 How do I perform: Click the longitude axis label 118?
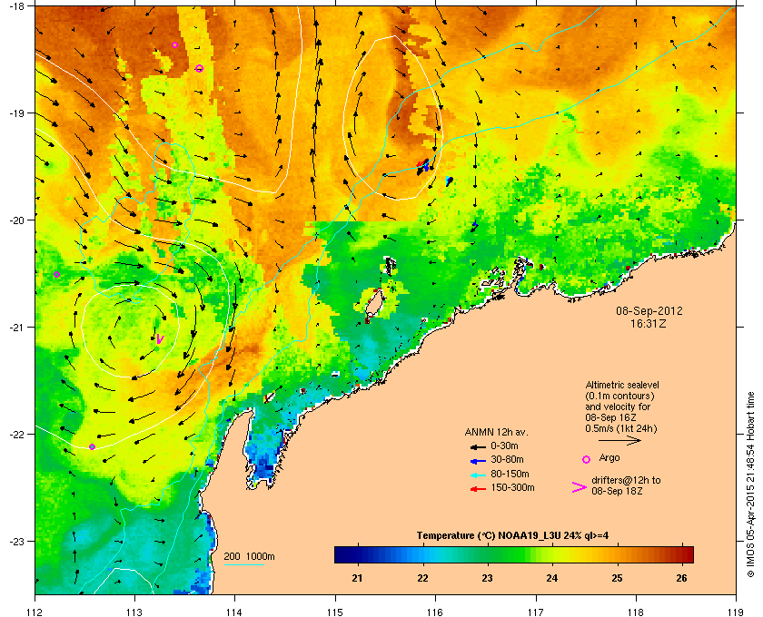pos(636,612)
